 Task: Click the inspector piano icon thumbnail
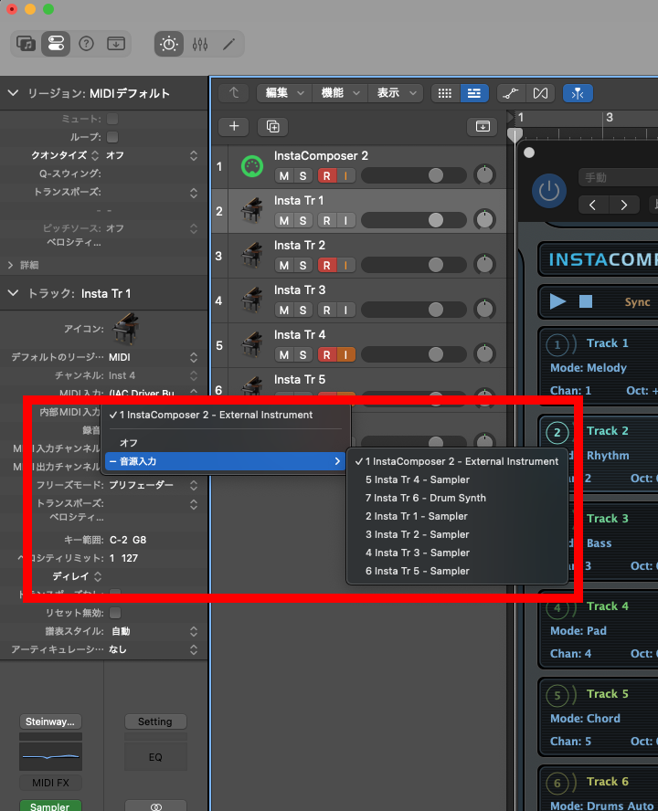coord(126,329)
